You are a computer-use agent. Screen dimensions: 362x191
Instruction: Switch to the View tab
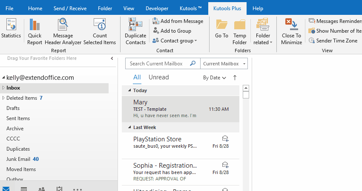click(129, 8)
